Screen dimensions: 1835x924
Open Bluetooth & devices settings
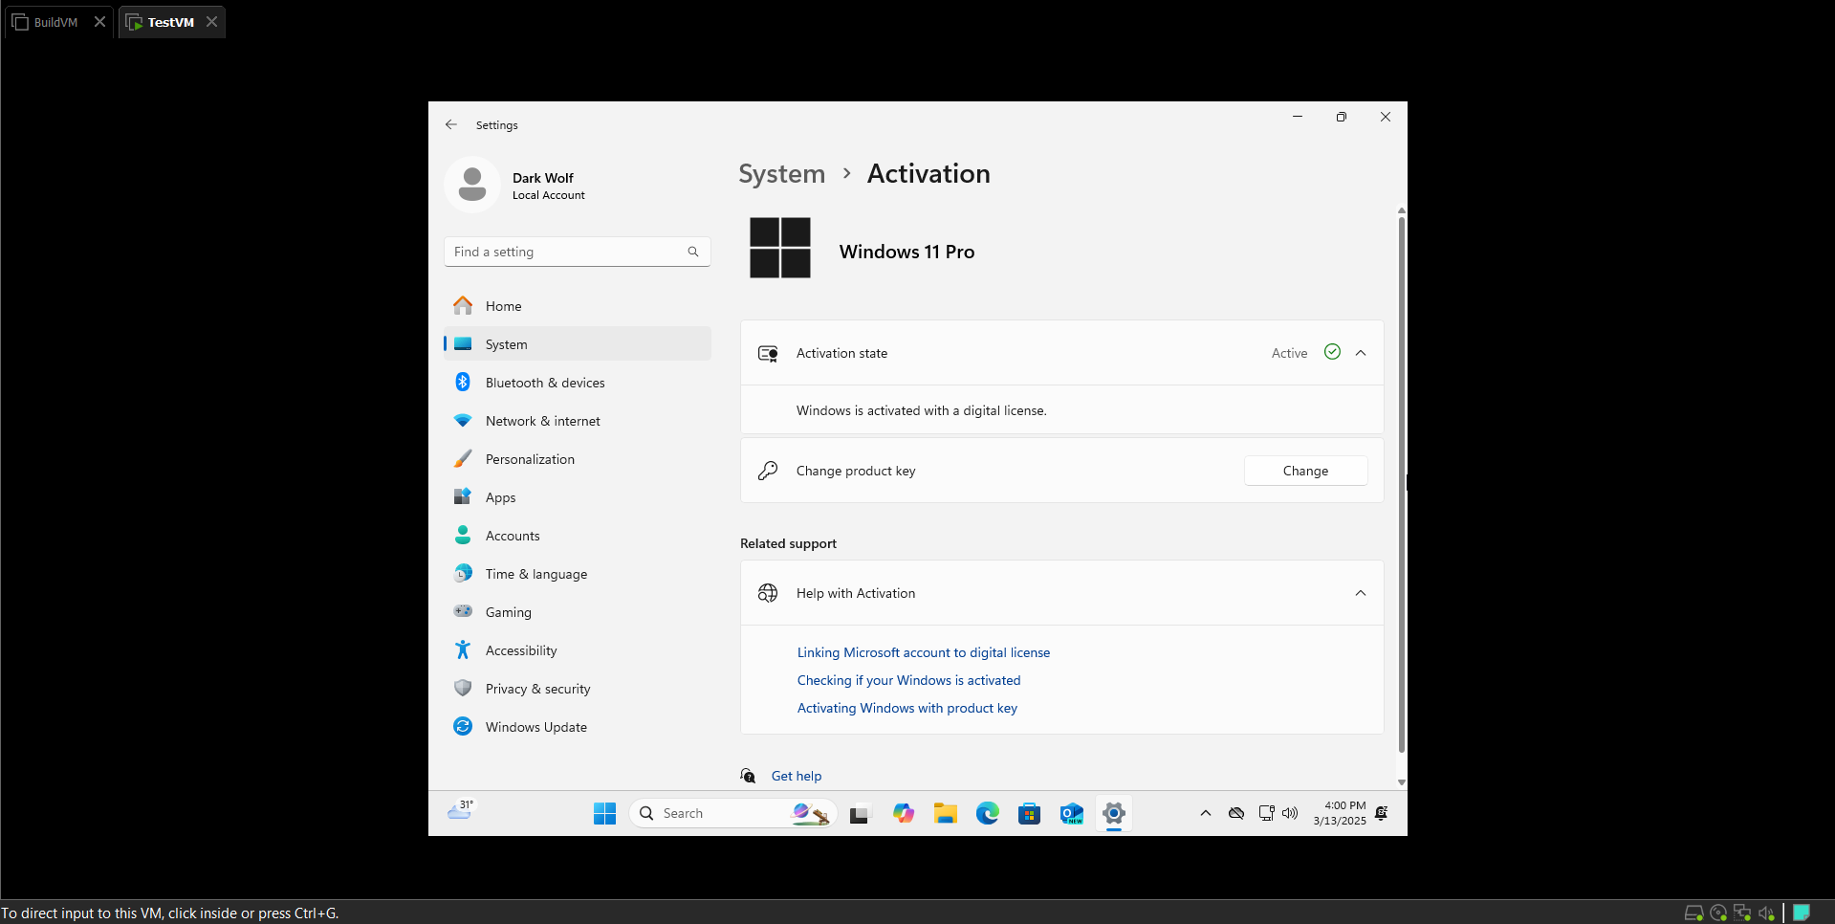[578, 383]
